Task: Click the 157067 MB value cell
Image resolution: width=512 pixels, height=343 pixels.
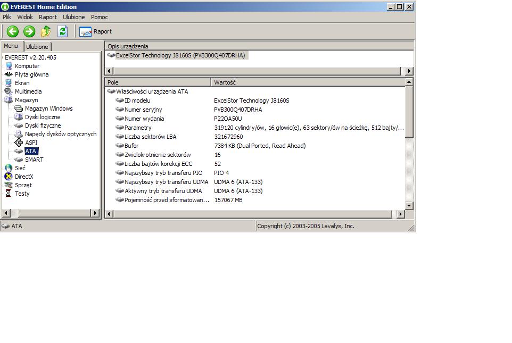Action: pos(228,200)
